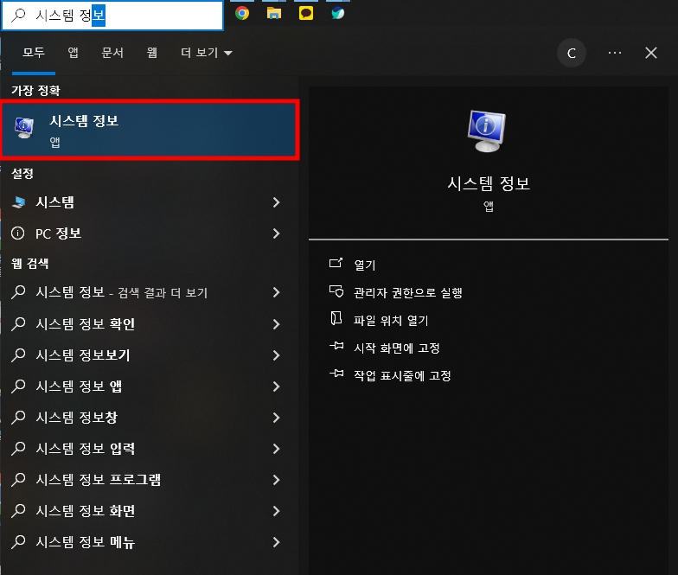Expand the 시스템 정보 프로그램 chevron
This screenshot has width=678, height=575.
click(x=277, y=479)
